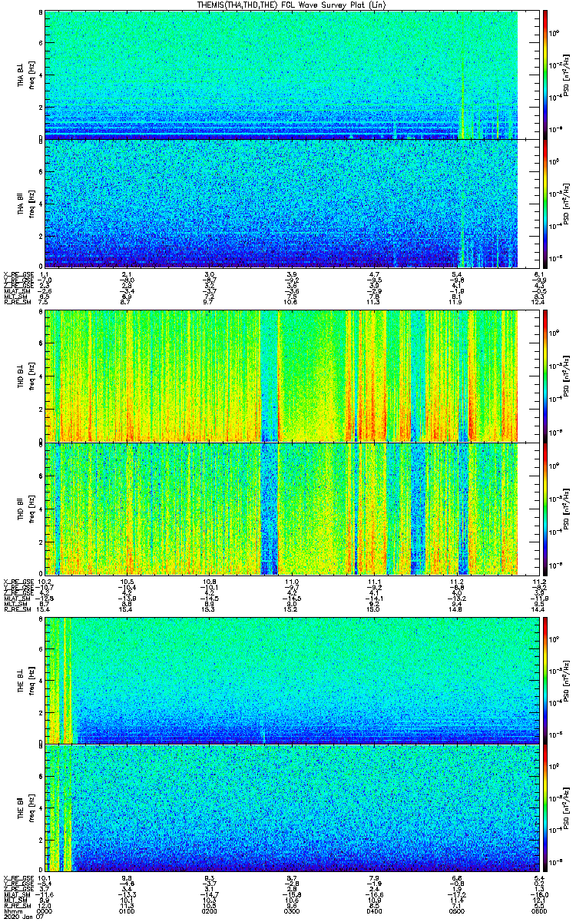Viewport: 576px width, 922px height.
Task: Click the THE B-parallel spectrogram panel
Action: click(x=293, y=808)
